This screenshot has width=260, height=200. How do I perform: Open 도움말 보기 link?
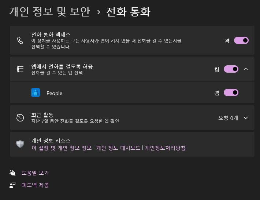click(35, 173)
